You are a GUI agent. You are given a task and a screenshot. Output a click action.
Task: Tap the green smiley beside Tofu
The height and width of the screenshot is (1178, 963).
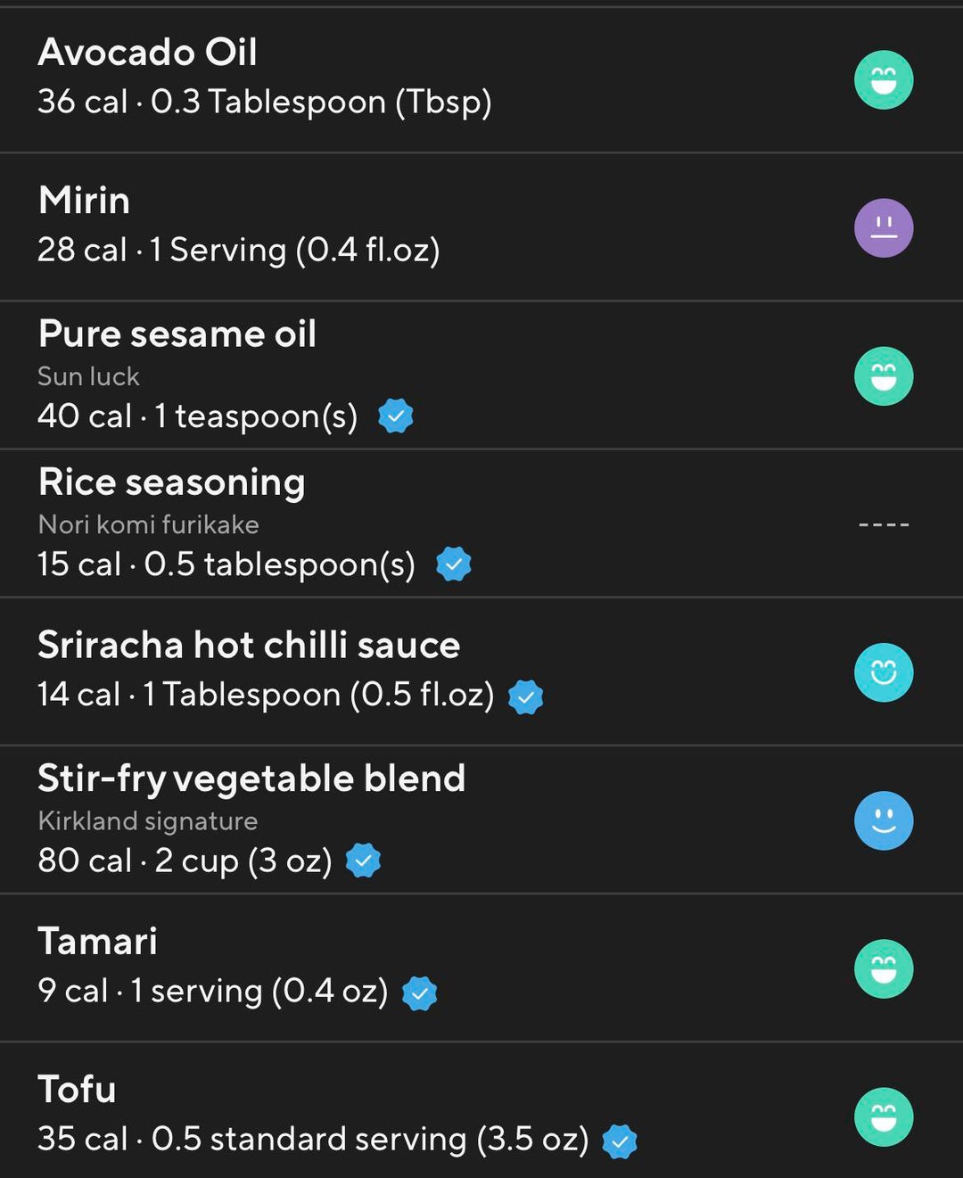pyautogui.click(x=883, y=1116)
